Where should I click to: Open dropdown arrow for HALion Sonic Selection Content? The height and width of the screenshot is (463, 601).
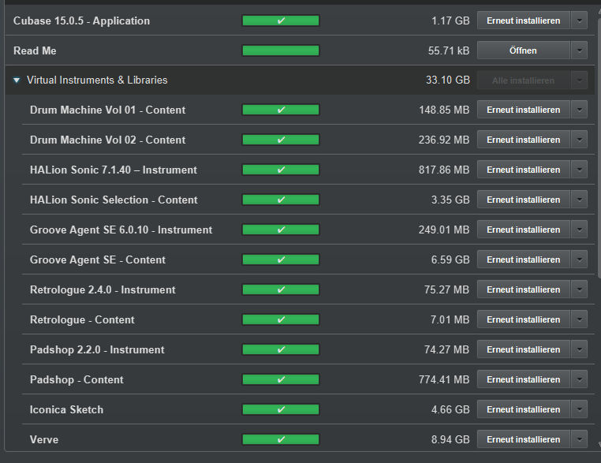click(x=580, y=200)
